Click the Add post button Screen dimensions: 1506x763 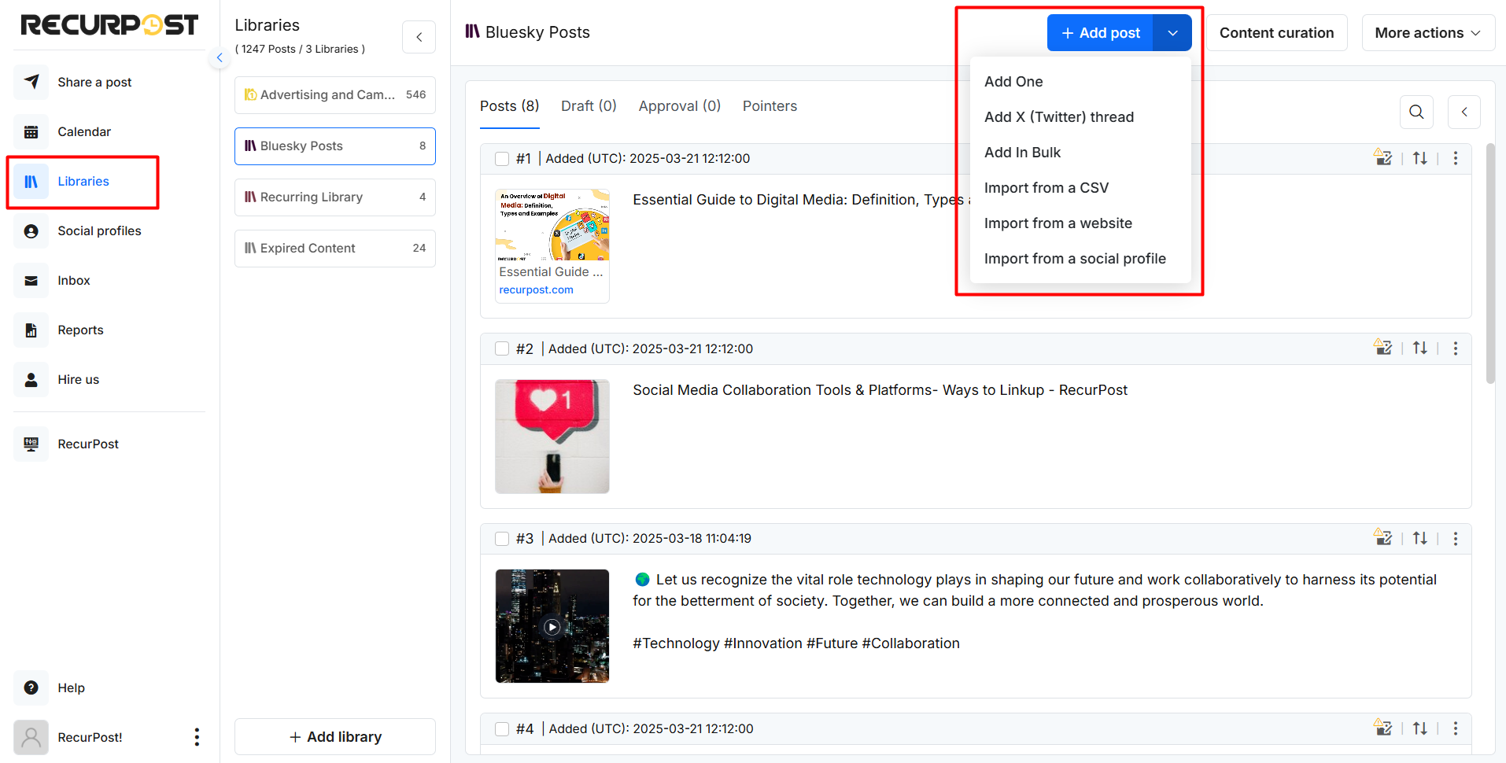(x=1100, y=33)
